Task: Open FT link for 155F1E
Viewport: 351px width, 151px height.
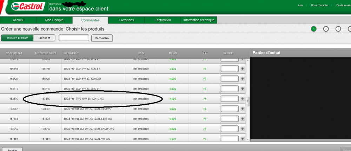Action: (205, 89)
